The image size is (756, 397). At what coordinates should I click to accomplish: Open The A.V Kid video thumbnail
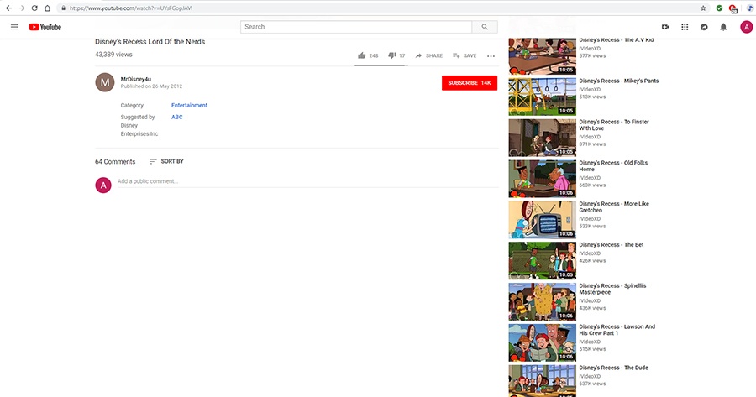542,56
